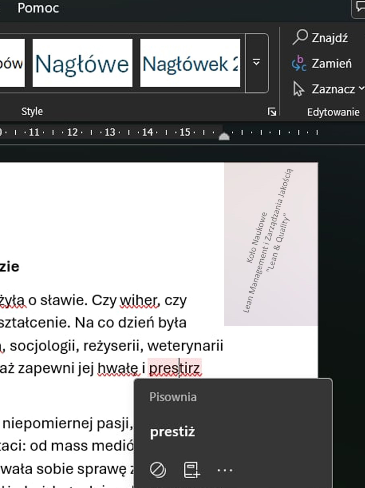Expand the styles gallery arrow

tap(256, 63)
